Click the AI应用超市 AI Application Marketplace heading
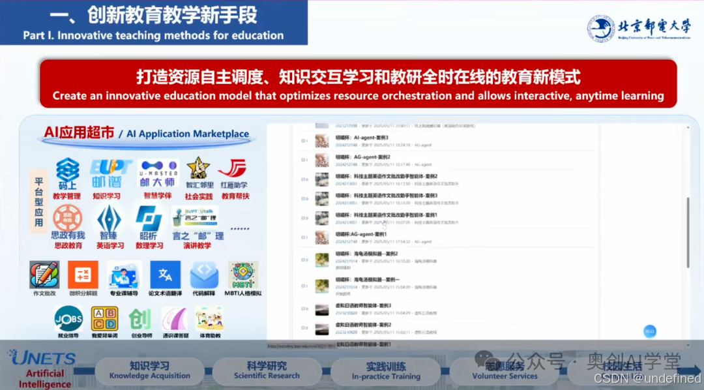 (147, 133)
